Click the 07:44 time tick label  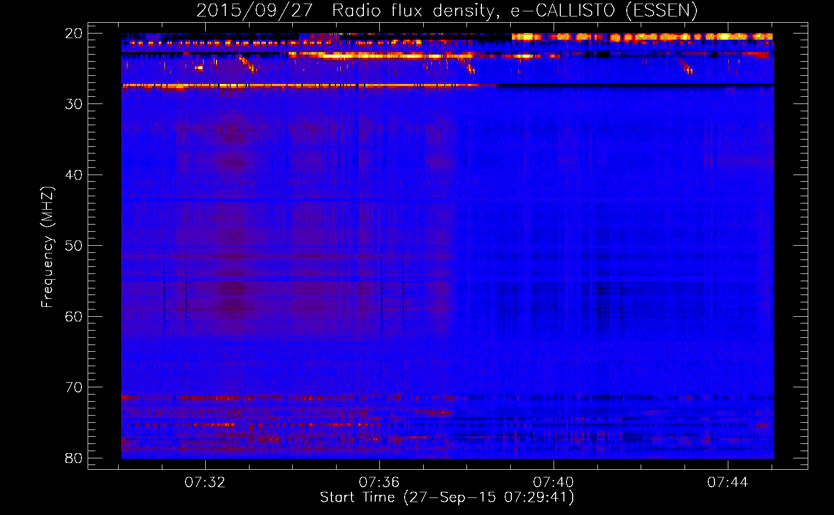click(x=728, y=482)
